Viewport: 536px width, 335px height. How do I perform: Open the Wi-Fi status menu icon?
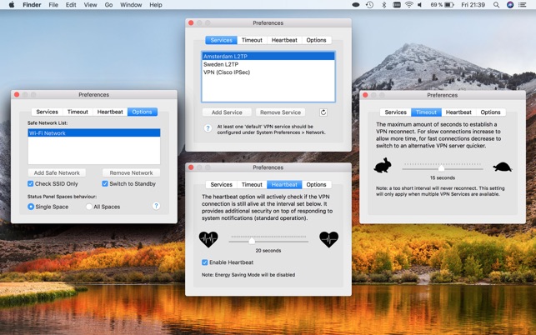click(408, 5)
